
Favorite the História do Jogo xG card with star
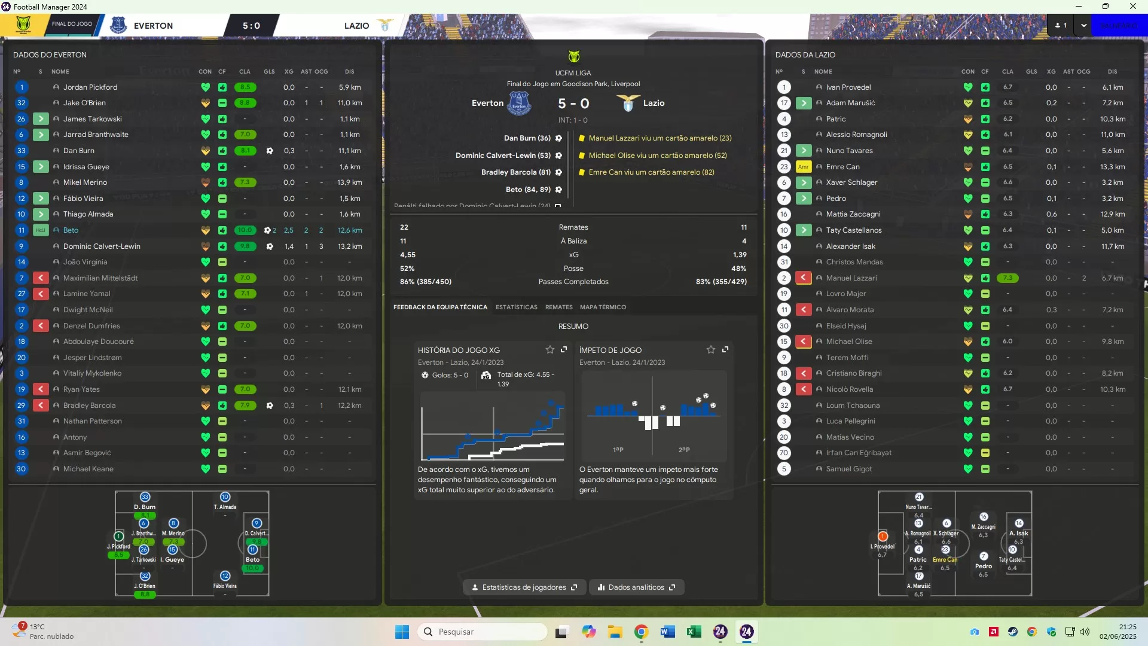[549, 350]
